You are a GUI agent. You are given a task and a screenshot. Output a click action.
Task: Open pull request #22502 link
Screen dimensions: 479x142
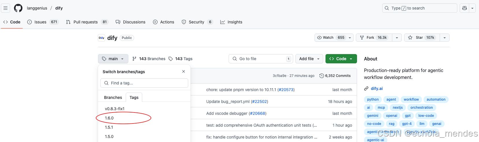click(260, 102)
